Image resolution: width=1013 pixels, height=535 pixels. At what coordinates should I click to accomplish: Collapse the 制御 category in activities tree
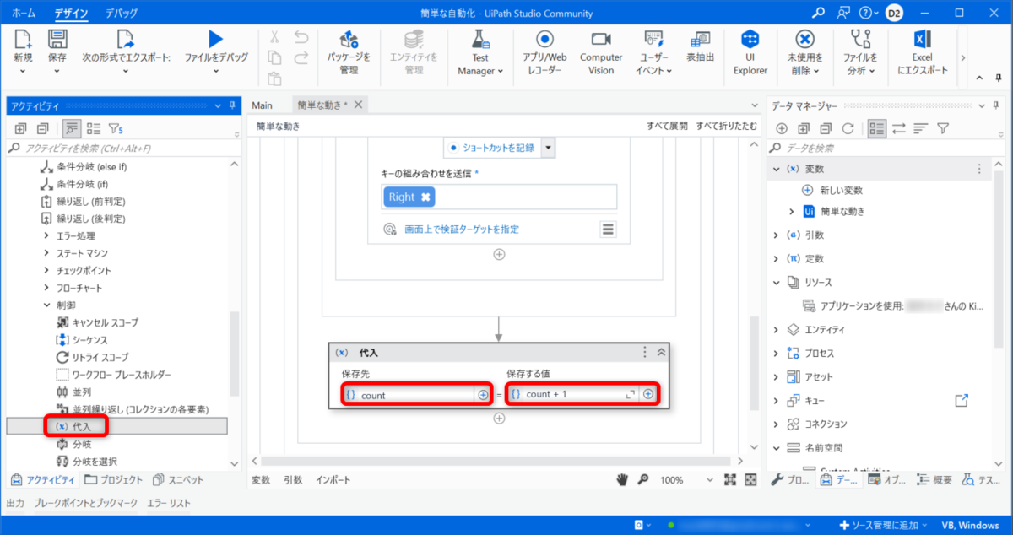[x=46, y=305]
